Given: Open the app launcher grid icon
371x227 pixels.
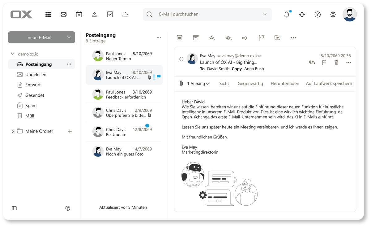Looking at the screenshot, I should pyautogui.click(x=48, y=15).
